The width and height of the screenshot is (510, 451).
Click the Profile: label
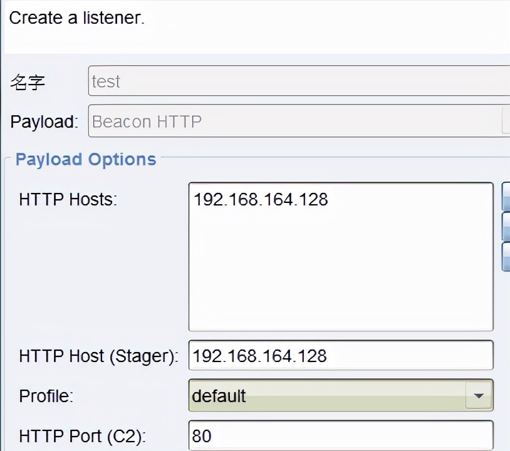(x=46, y=396)
